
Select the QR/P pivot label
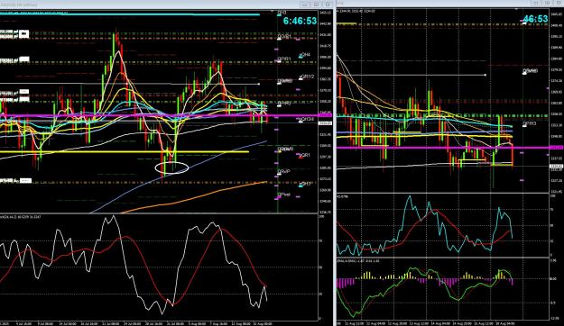tap(283, 172)
